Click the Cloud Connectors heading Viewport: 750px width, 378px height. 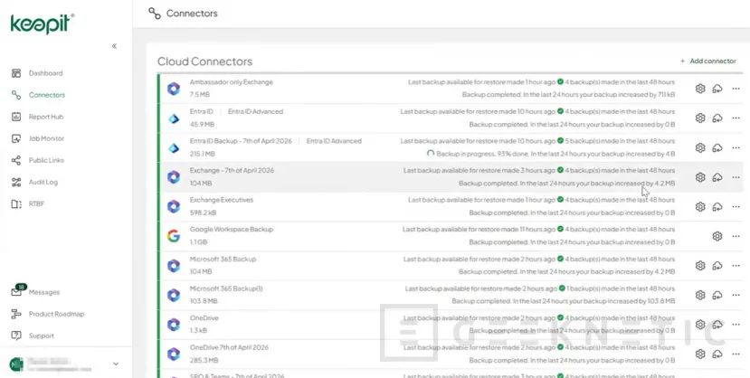coord(204,61)
